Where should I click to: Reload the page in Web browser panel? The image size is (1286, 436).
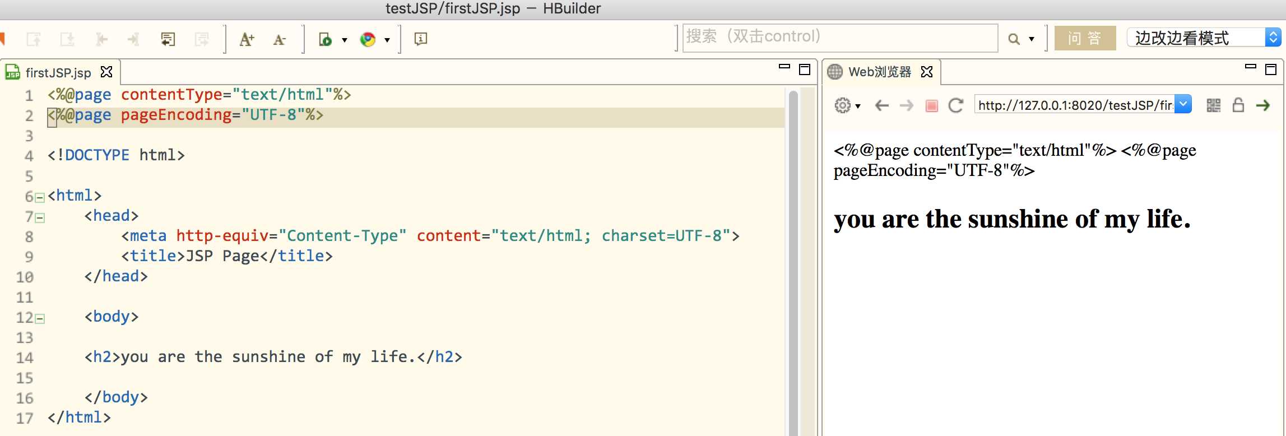tap(956, 105)
